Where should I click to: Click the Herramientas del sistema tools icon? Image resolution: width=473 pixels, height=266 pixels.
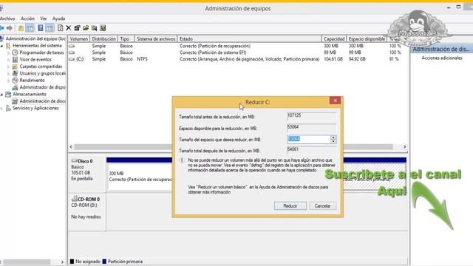pyautogui.click(x=8, y=46)
